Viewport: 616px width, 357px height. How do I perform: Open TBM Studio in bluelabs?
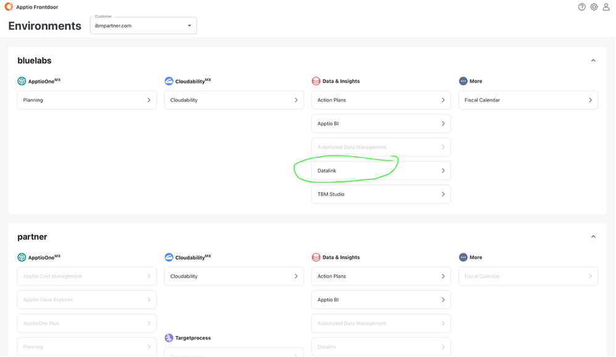[381, 194]
